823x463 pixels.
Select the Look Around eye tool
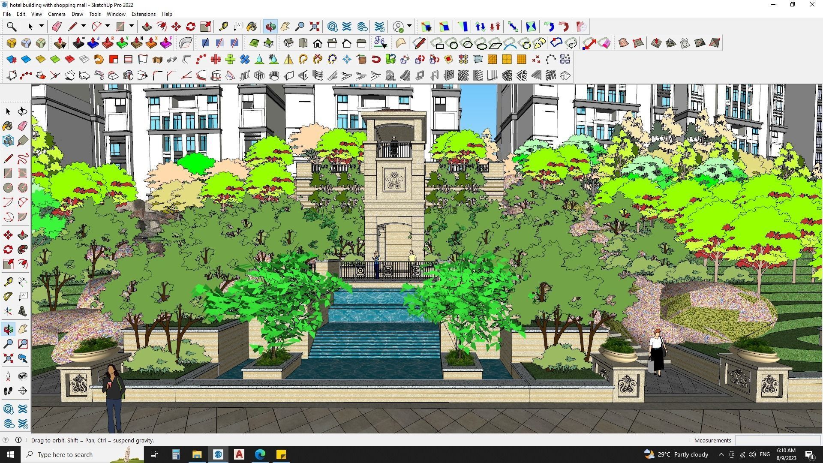[x=23, y=376]
